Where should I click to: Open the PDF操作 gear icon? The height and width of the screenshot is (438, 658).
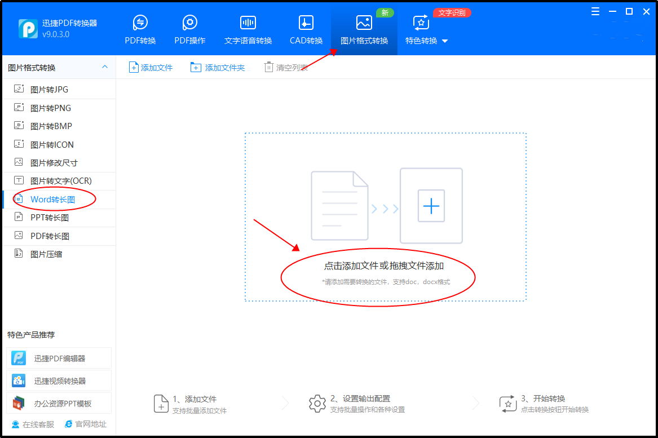pos(189,22)
